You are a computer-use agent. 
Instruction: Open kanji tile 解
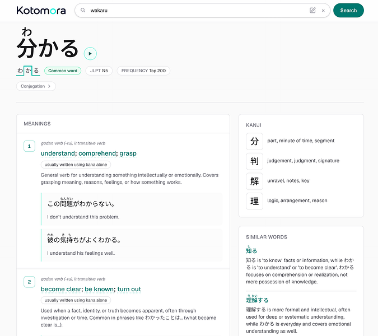pos(254,181)
